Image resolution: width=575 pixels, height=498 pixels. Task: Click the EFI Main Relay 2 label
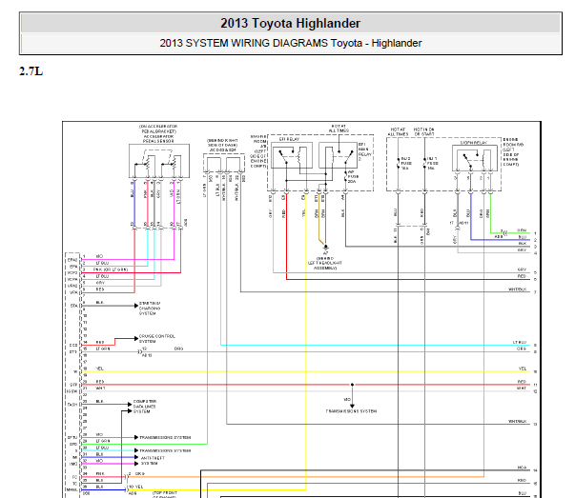pyautogui.click(x=365, y=151)
